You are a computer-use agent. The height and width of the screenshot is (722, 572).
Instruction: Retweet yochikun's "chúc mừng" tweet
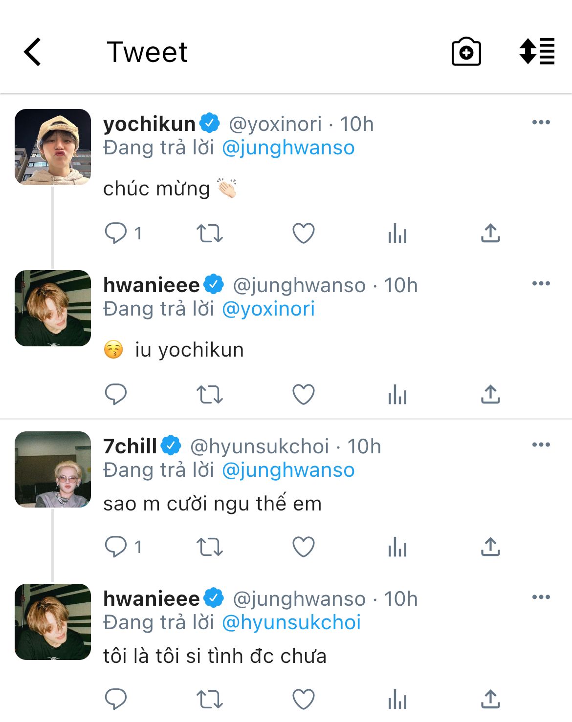click(x=210, y=233)
